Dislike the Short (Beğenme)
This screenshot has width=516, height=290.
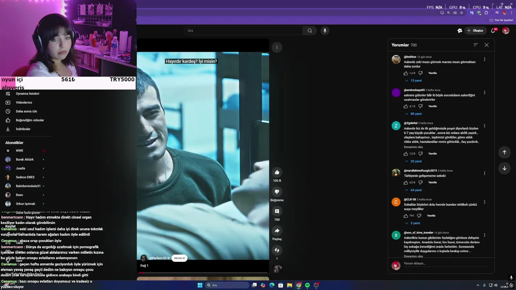click(x=277, y=192)
